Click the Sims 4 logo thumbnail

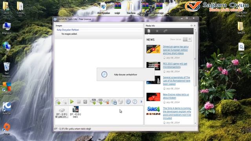pos(153,110)
